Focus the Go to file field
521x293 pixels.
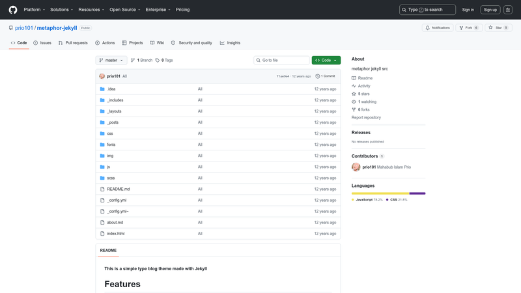pyautogui.click(x=281, y=60)
